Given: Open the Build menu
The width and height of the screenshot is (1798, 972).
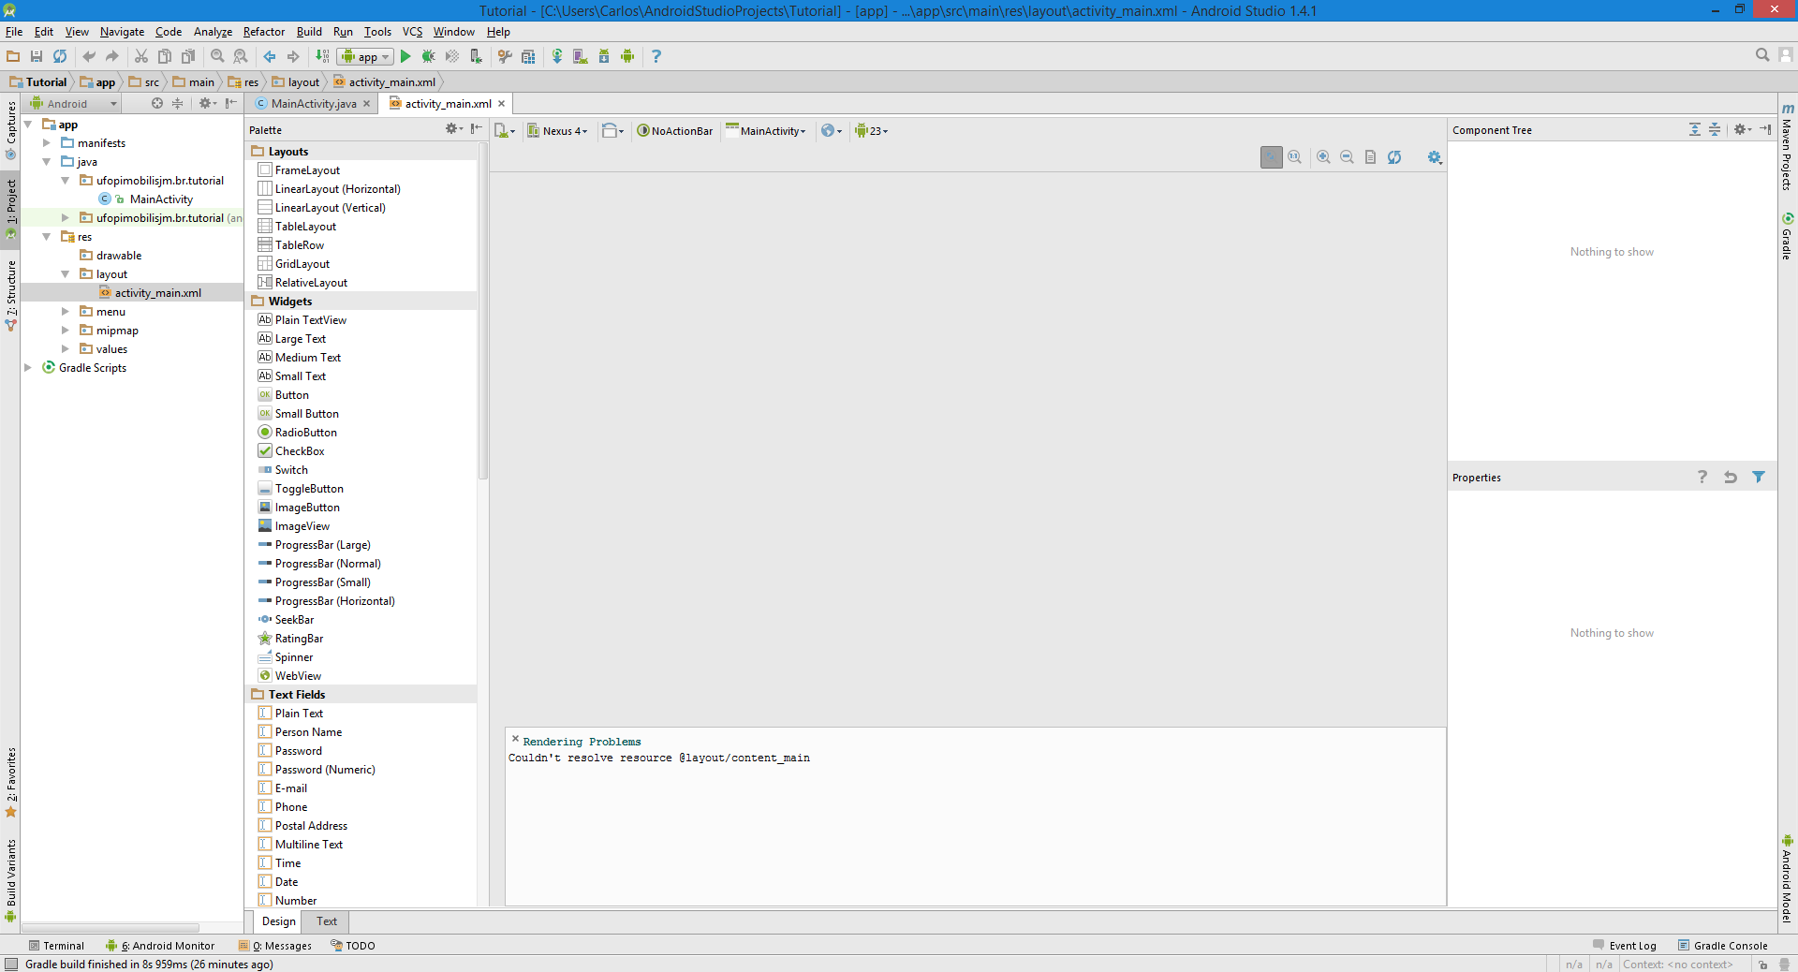Looking at the screenshot, I should click(309, 32).
